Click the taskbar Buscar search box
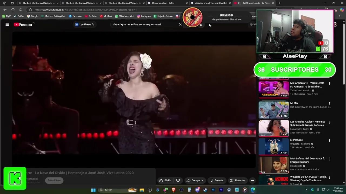Image resolution: width=346 pixels, height=194 pixels. (118, 190)
